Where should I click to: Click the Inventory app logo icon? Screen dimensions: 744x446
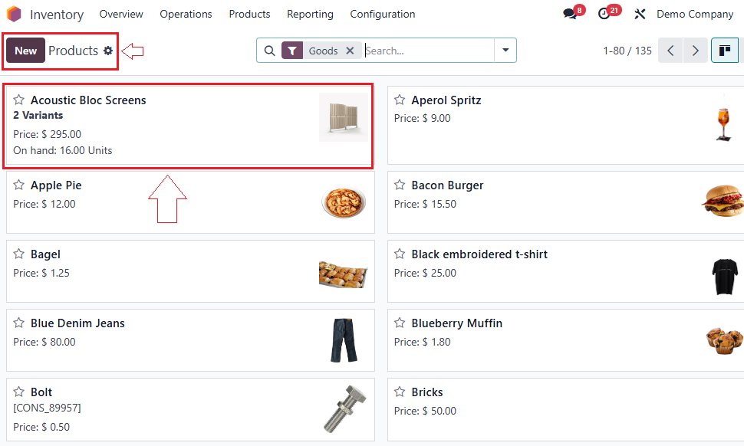(14, 14)
